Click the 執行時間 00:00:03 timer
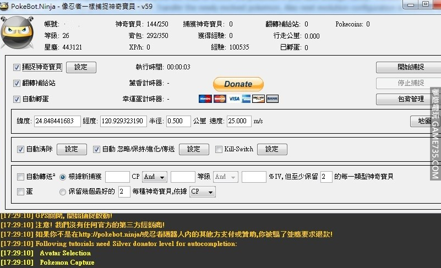This screenshot has width=441, height=268. [178, 67]
